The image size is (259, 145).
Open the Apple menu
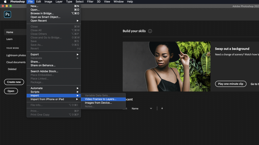pos(5,2)
